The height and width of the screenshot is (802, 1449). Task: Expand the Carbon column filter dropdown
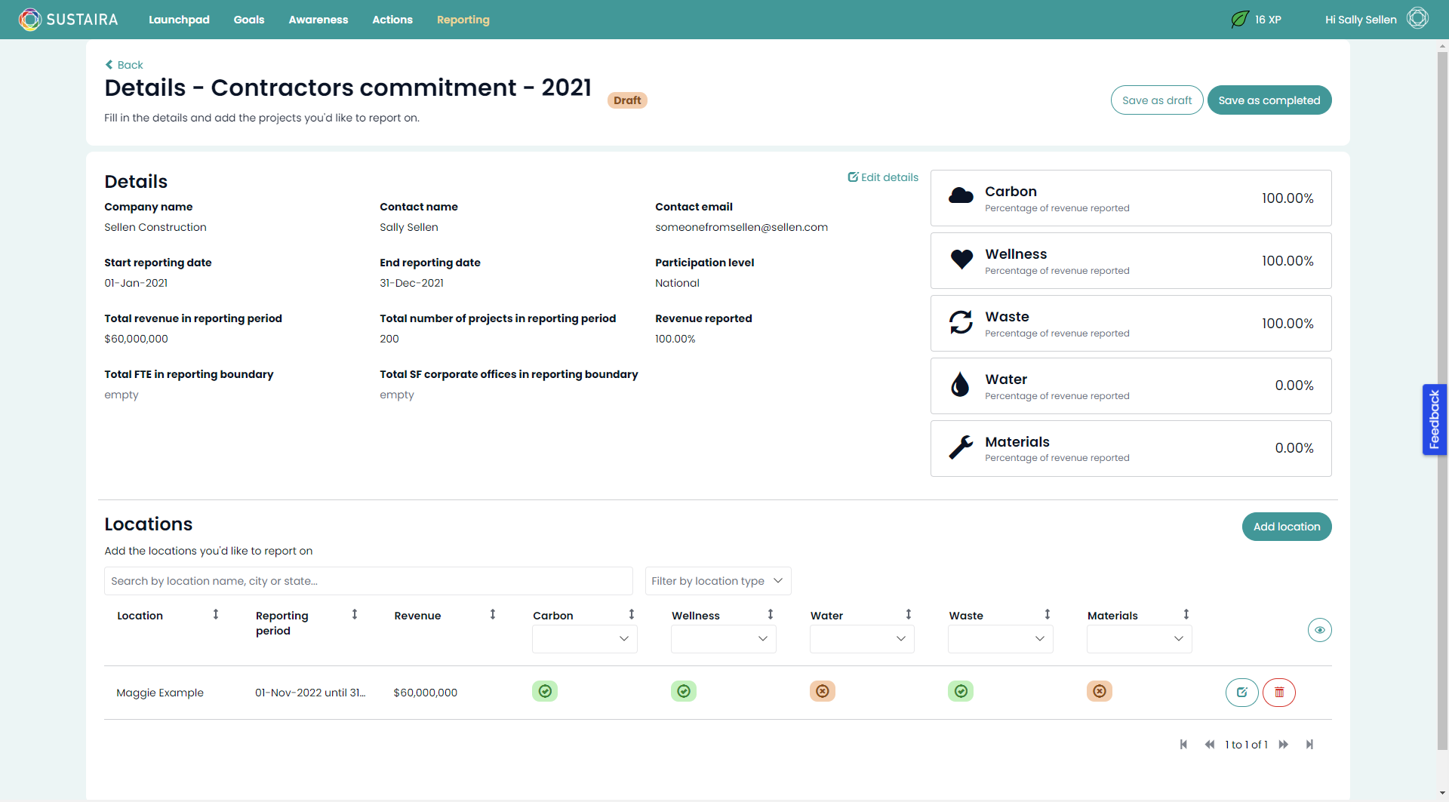pos(583,639)
